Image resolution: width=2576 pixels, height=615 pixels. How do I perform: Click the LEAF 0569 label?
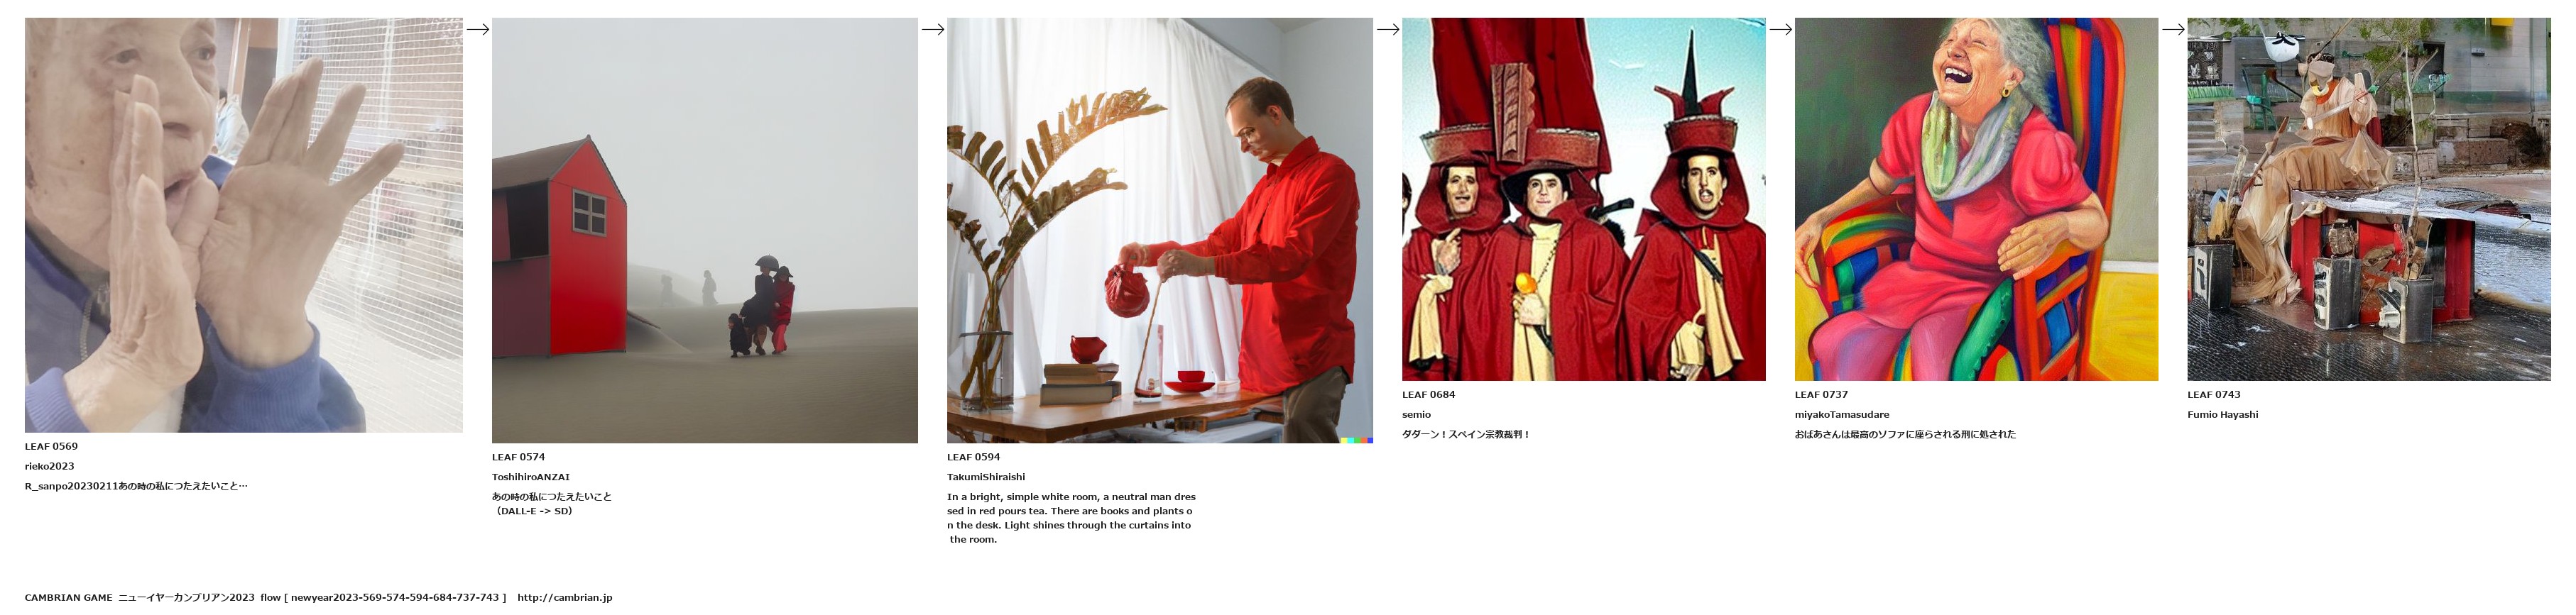[51, 446]
